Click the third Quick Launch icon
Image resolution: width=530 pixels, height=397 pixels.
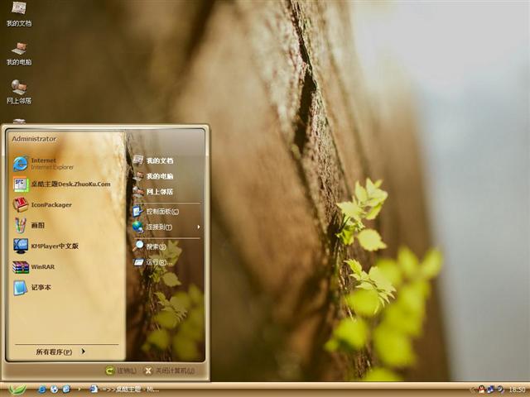click(66, 390)
